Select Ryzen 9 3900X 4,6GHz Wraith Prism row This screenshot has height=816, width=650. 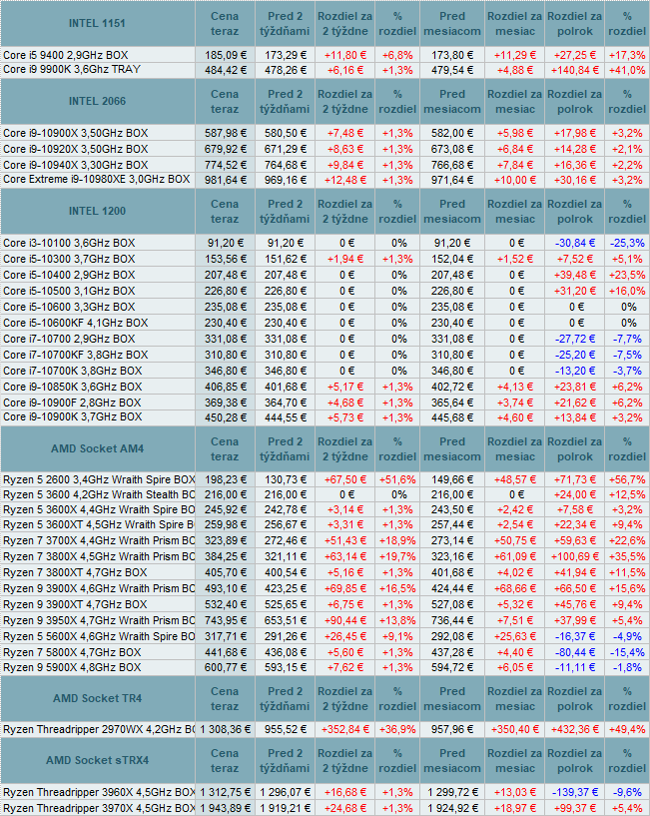tap(99, 588)
